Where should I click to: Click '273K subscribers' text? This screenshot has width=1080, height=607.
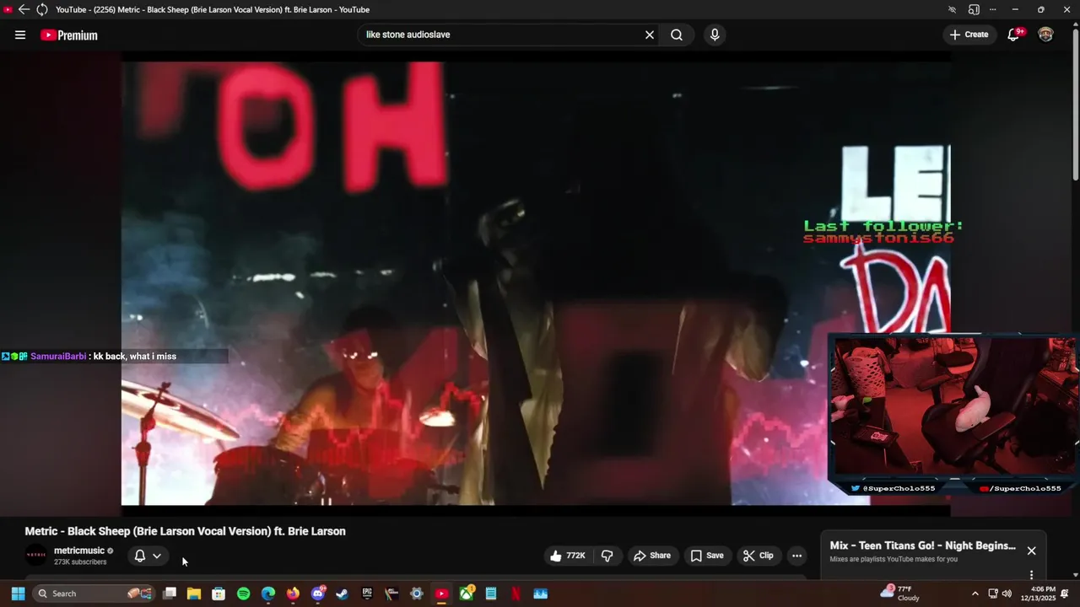[x=80, y=561]
